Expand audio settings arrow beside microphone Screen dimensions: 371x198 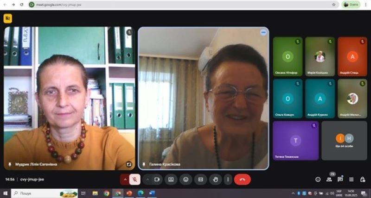[x=125, y=179]
